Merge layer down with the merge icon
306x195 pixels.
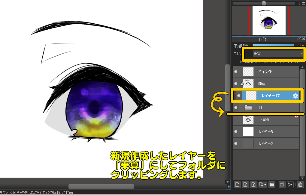pyautogui.click(x=290, y=185)
